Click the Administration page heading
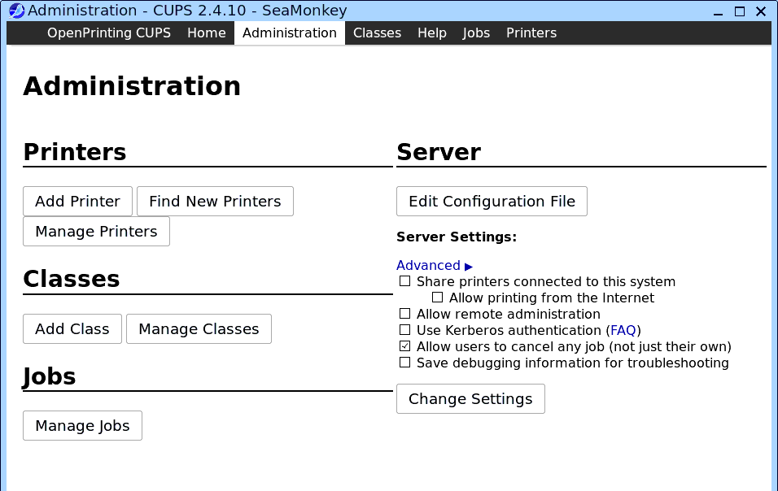This screenshot has width=778, height=491. pyautogui.click(x=132, y=86)
